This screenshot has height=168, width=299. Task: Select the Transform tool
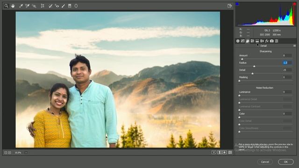[x=43, y=6]
